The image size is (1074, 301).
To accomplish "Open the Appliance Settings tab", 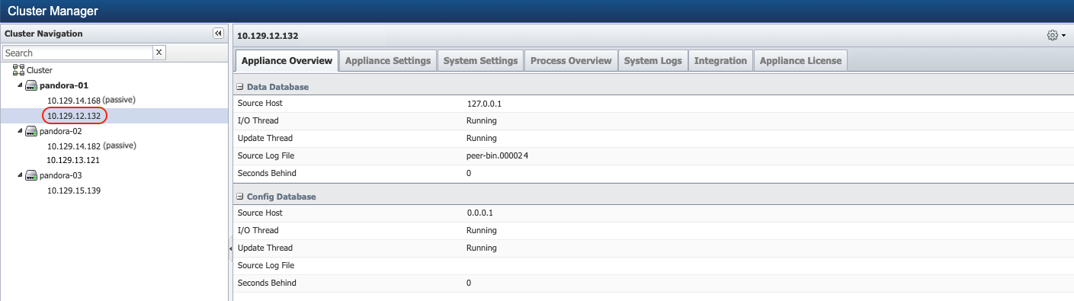I will tap(388, 61).
